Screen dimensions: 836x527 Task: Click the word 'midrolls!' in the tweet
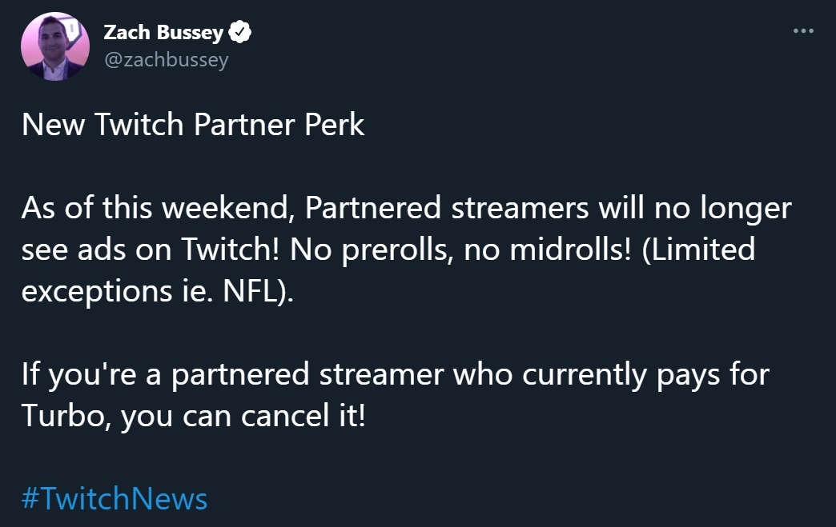point(570,250)
